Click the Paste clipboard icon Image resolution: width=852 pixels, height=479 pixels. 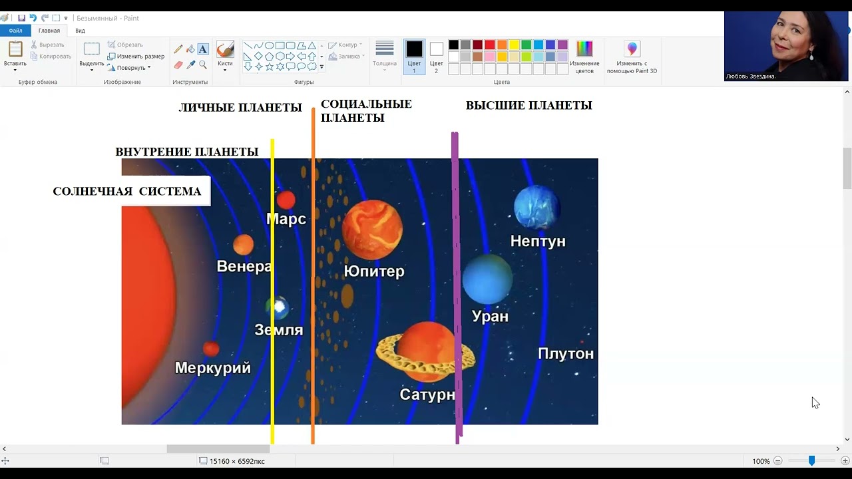click(x=15, y=50)
